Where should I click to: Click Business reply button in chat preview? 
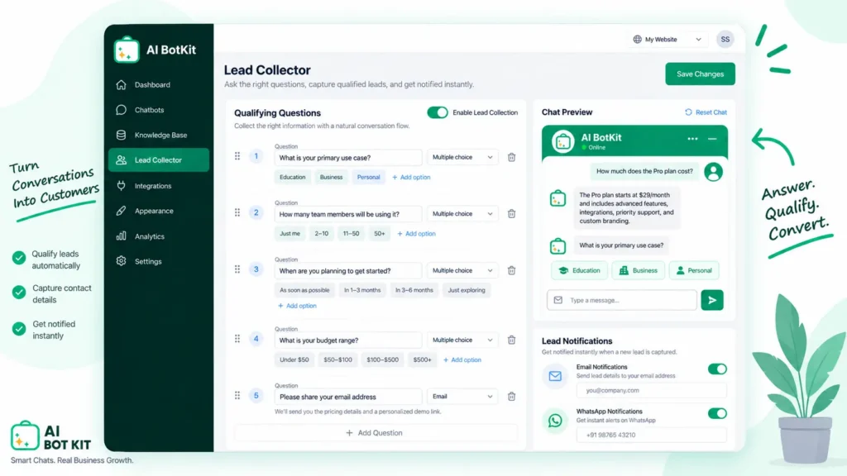click(x=638, y=270)
